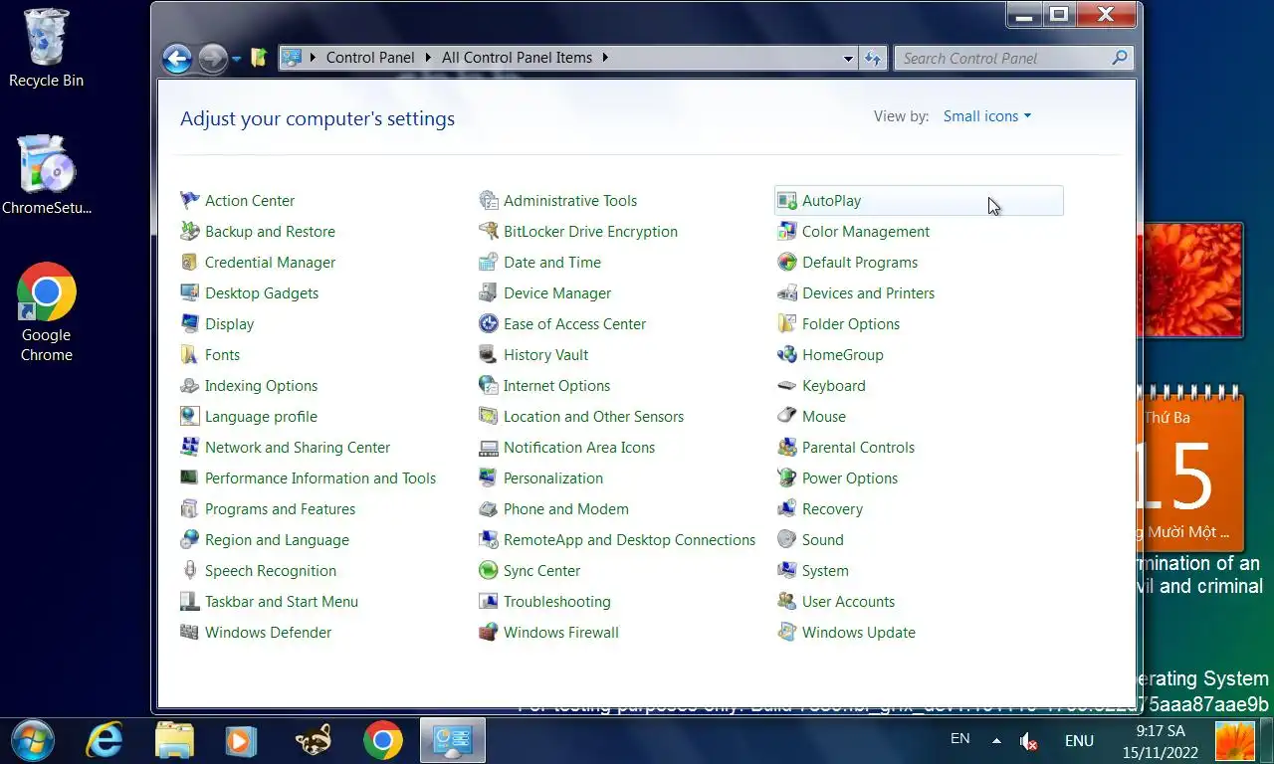The height and width of the screenshot is (764, 1274).
Task: Click the Ease of Access Center icon
Action: pos(488,324)
